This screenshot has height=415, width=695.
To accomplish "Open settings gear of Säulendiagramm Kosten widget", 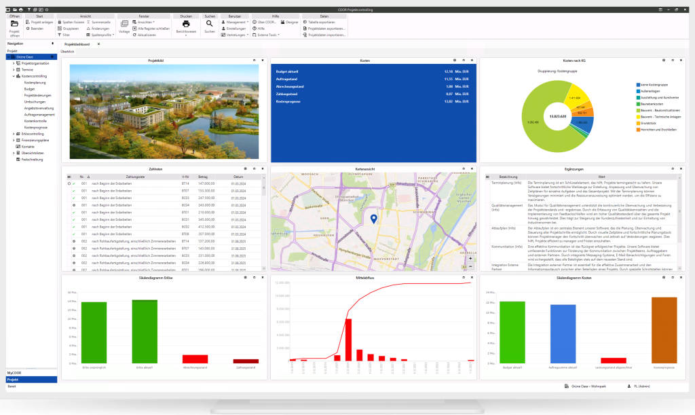I will (664, 278).
